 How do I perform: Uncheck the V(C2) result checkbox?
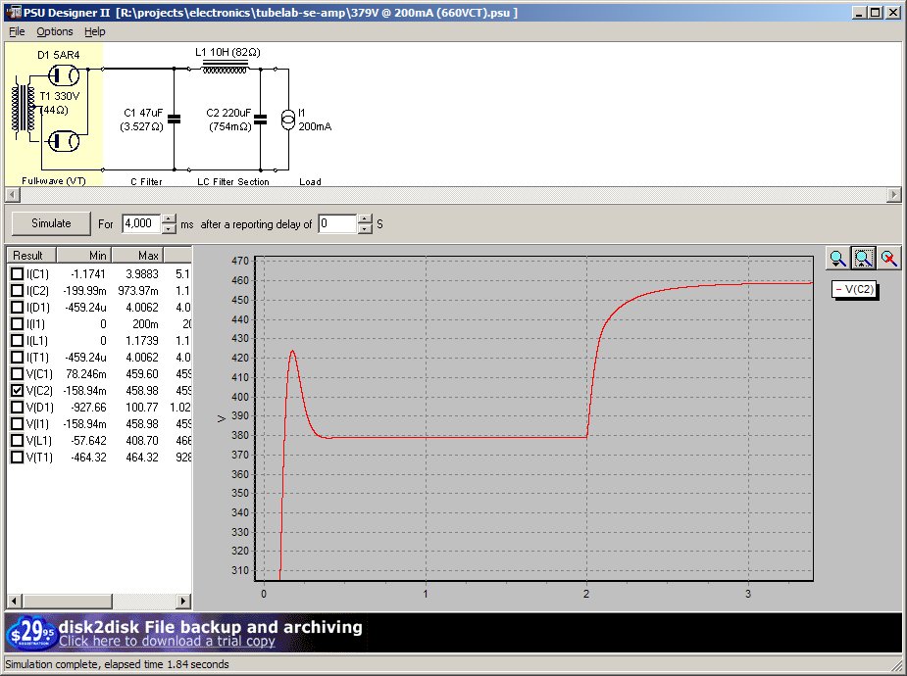click(17, 390)
